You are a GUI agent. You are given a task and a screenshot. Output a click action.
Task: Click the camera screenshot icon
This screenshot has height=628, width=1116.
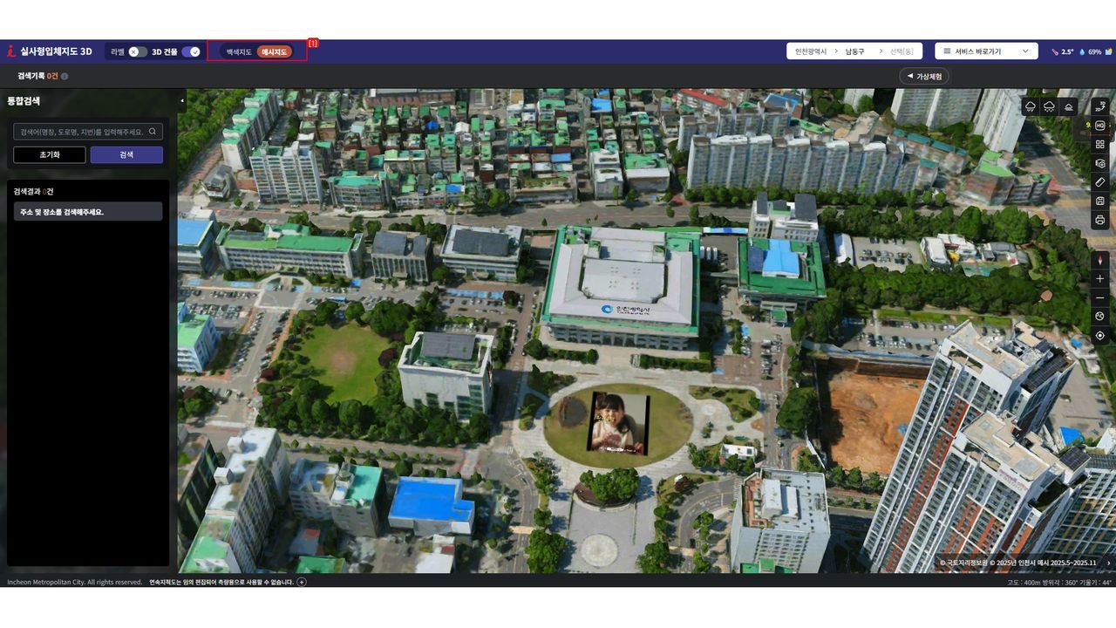pos(1099,163)
